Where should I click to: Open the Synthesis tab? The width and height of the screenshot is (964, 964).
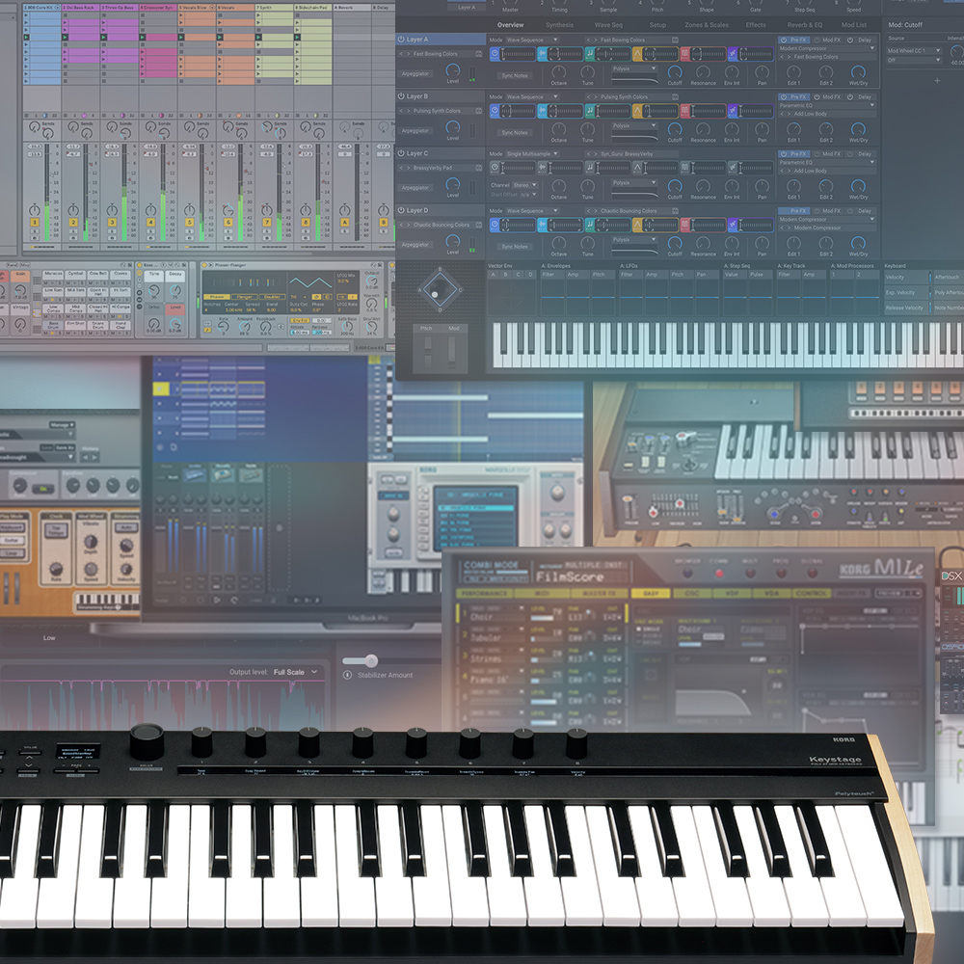tap(559, 25)
